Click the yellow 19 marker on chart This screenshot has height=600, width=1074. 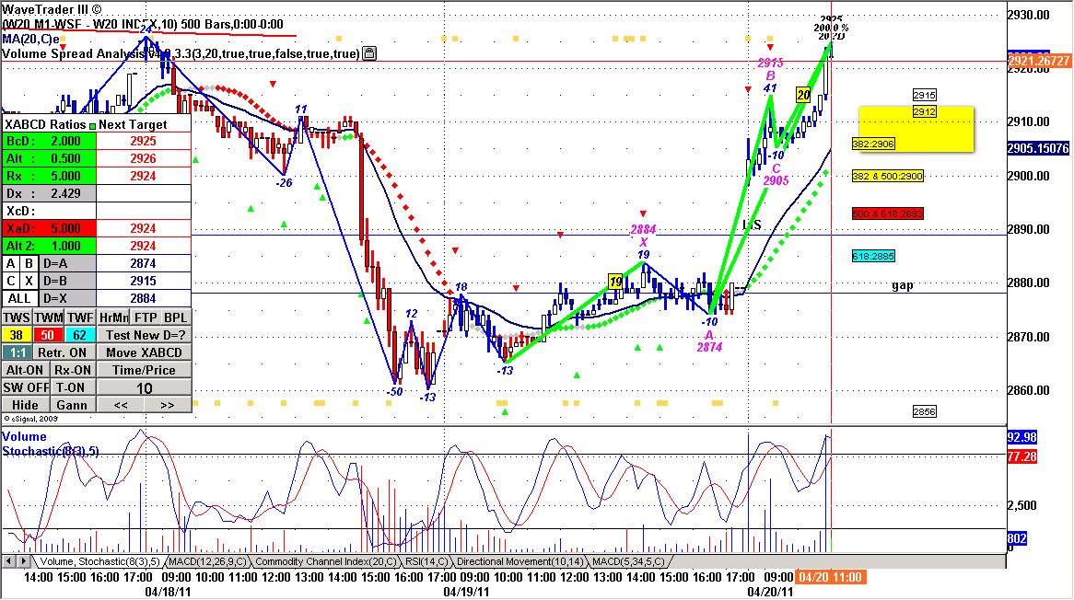click(614, 280)
